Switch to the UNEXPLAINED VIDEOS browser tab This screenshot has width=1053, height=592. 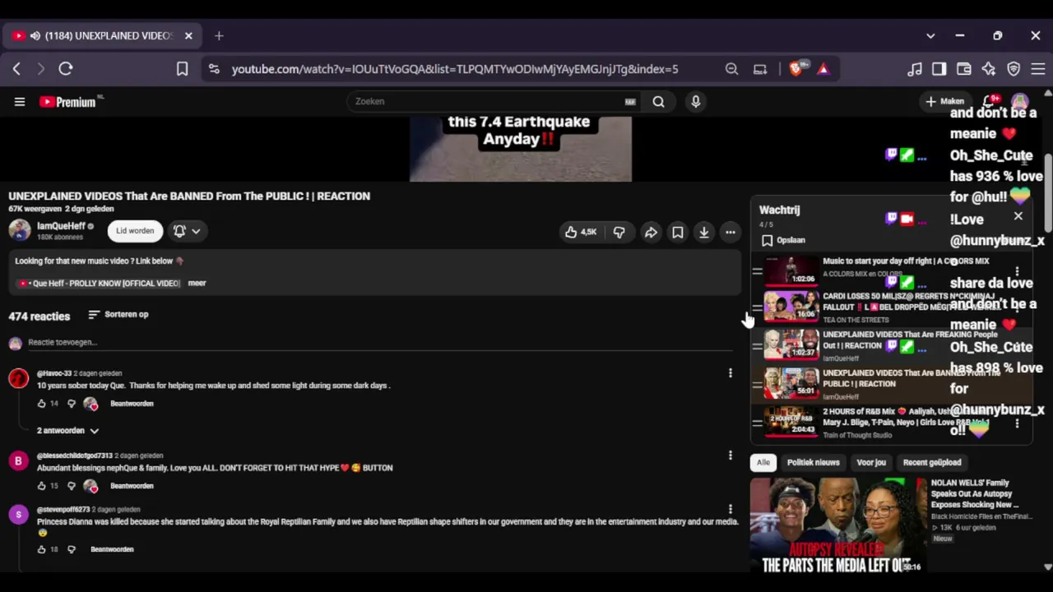pyautogui.click(x=103, y=35)
